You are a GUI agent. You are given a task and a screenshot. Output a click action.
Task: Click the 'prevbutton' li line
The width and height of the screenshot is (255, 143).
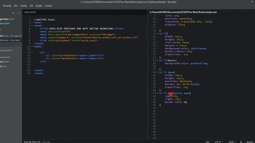[75, 56]
